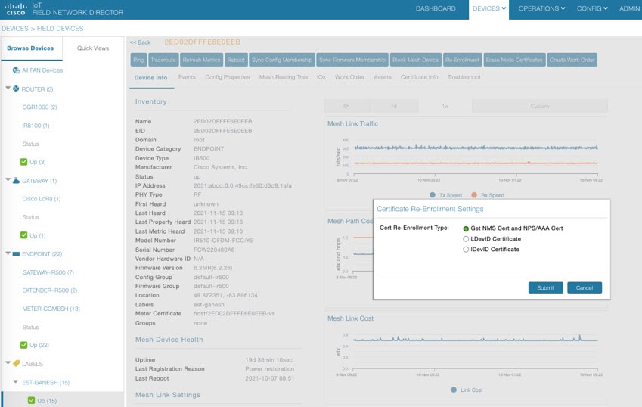Cancel the re-enrollment dialog
The image size is (642, 407).
tap(585, 287)
